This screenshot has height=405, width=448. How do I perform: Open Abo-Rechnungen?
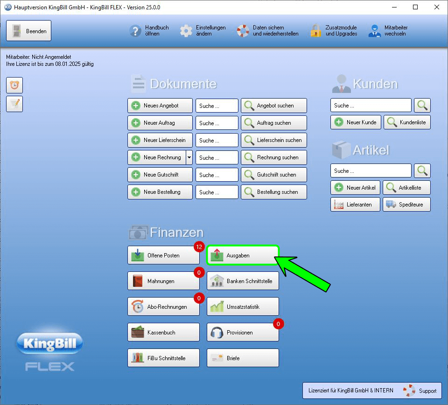coord(163,306)
